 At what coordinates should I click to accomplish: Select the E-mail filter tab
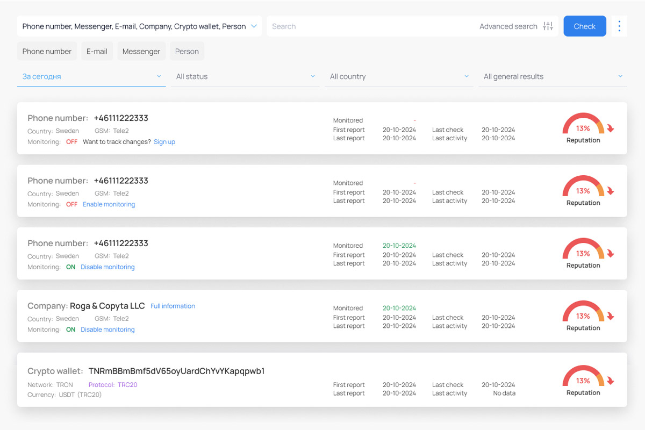[97, 52]
